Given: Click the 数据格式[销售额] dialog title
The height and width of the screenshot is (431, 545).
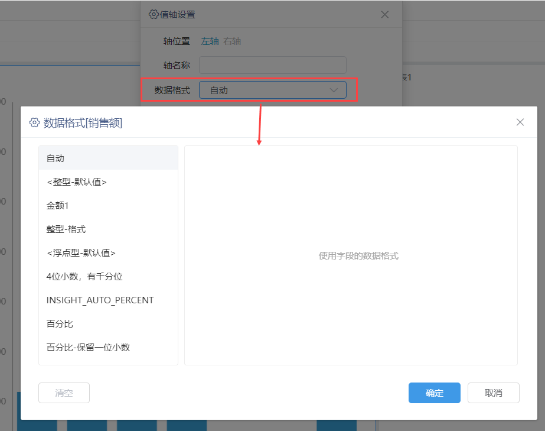Looking at the screenshot, I should pos(83,123).
